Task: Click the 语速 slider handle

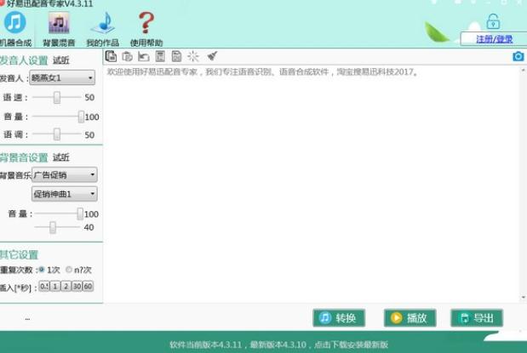Action: (x=57, y=98)
